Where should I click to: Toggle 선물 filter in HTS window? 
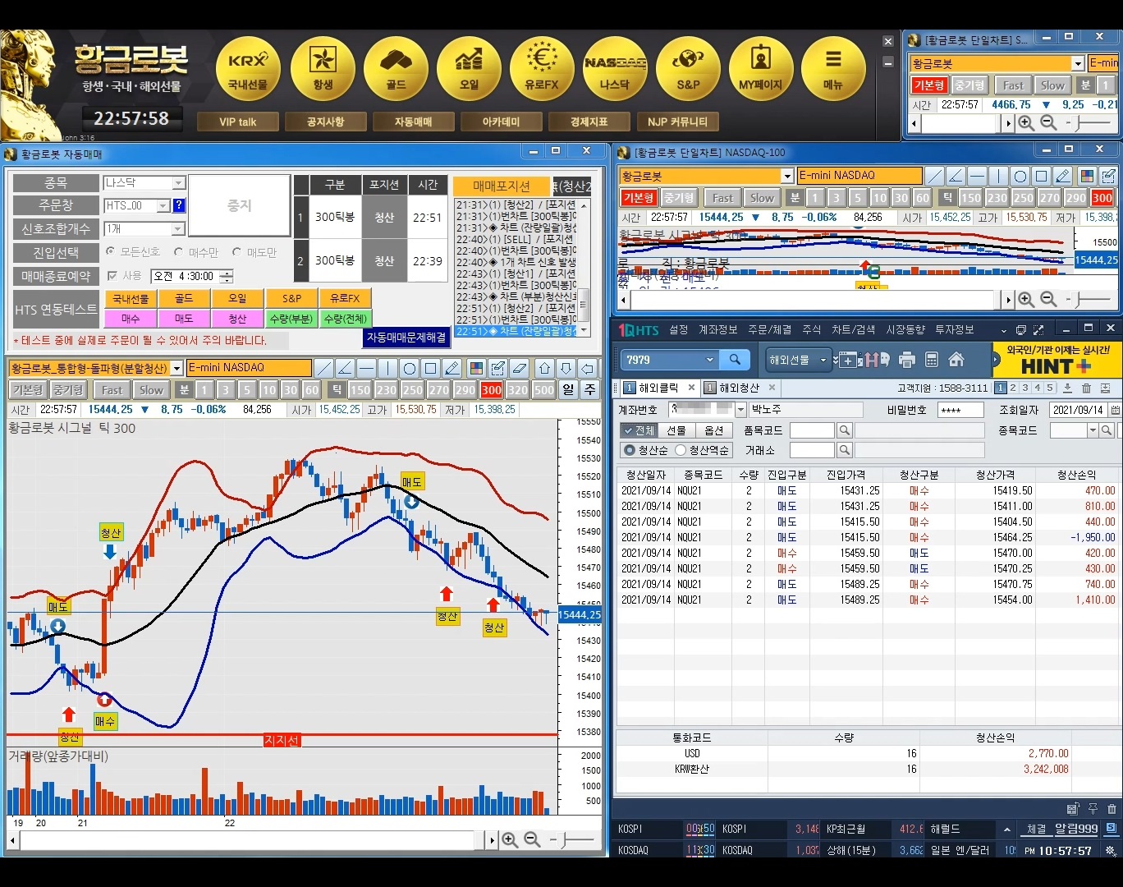676,430
